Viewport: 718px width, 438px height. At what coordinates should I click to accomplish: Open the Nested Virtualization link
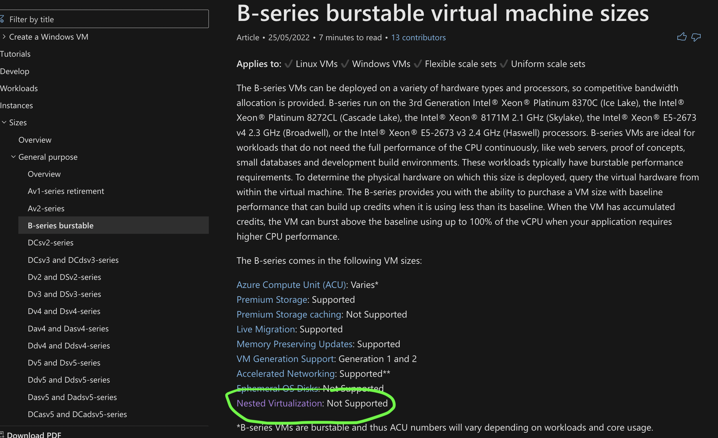tap(279, 403)
